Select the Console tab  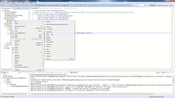(x=74, y=73)
